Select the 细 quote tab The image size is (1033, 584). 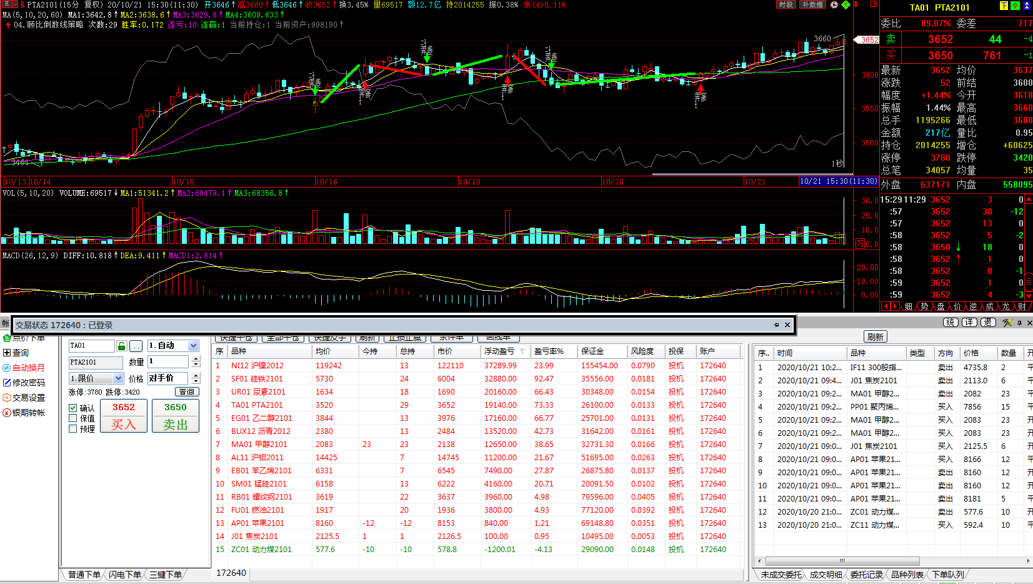[x=909, y=306]
